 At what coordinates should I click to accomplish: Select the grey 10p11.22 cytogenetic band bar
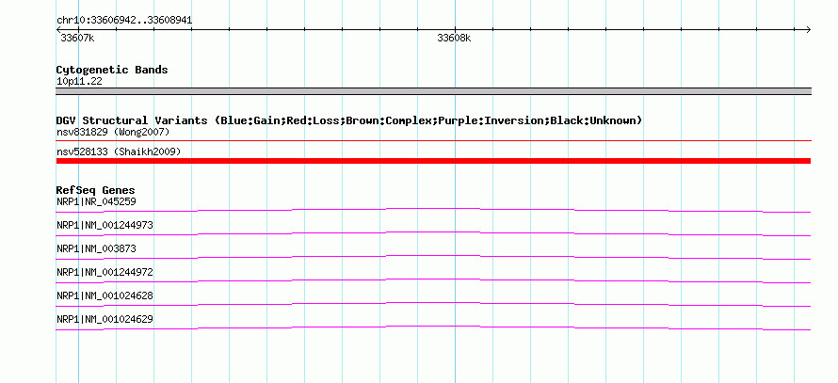tap(433, 91)
